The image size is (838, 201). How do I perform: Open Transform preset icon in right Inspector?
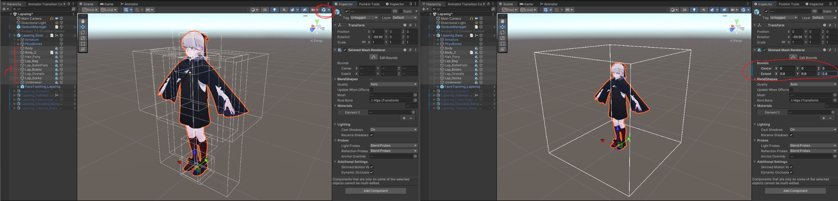(x=830, y=25)
